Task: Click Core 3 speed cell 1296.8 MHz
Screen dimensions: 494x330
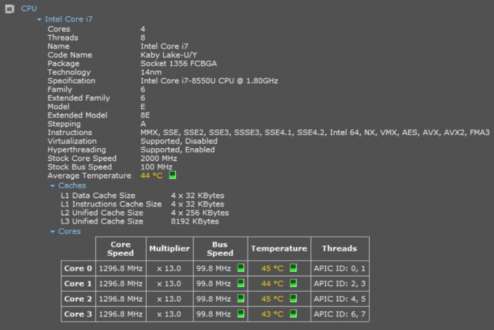Action: tap(121, 314)
